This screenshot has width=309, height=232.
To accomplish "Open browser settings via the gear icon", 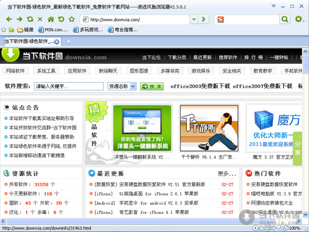I will [299, 19].
